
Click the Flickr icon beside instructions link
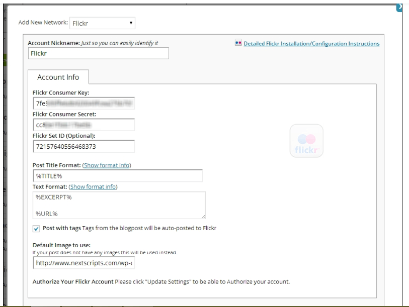(238, 43)
